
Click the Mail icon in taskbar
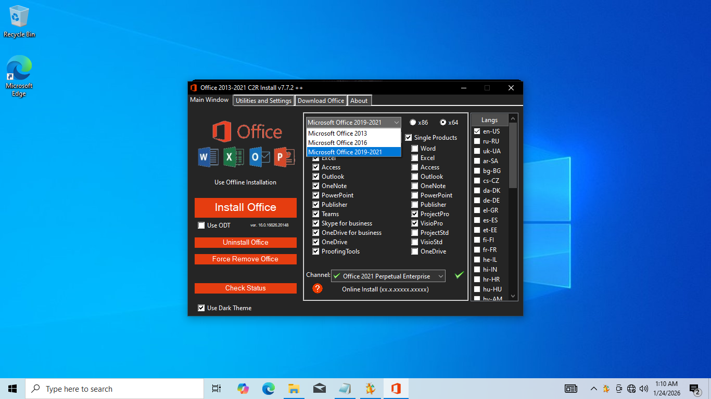coord(319,389)
